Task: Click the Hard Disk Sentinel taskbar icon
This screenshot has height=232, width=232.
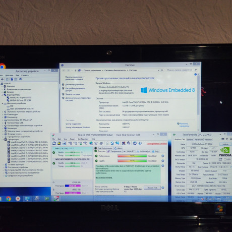Action: tap(56, 199)
